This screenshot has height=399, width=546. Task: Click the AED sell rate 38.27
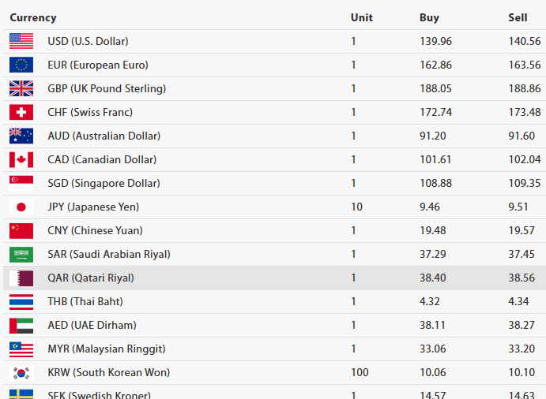524,325
